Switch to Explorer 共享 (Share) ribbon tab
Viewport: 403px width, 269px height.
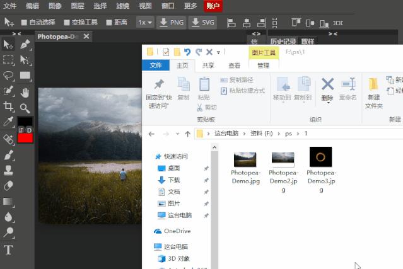208,66
